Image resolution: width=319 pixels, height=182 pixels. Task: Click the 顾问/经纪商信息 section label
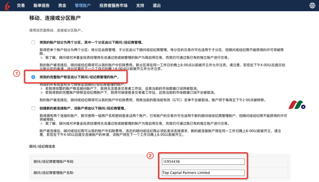click(x=42, y=146)
